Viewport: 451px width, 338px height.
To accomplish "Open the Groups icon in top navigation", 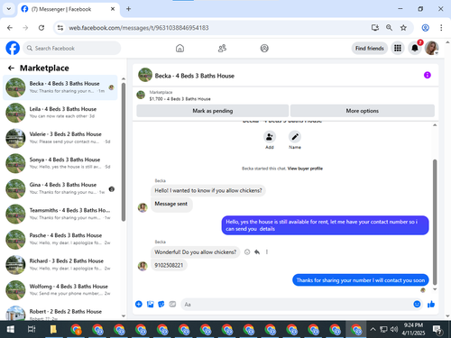I will pyautogui.click(x=264, y=48).
